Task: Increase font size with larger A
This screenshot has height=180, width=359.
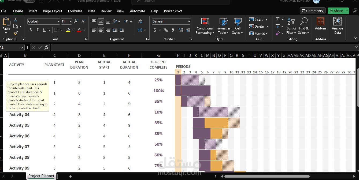Action: click(x=76, y=21)
